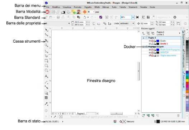The image size is (189, 130).
Task: Toggle visibility eye of Livello 1 layer
Action: pos(150,44)
